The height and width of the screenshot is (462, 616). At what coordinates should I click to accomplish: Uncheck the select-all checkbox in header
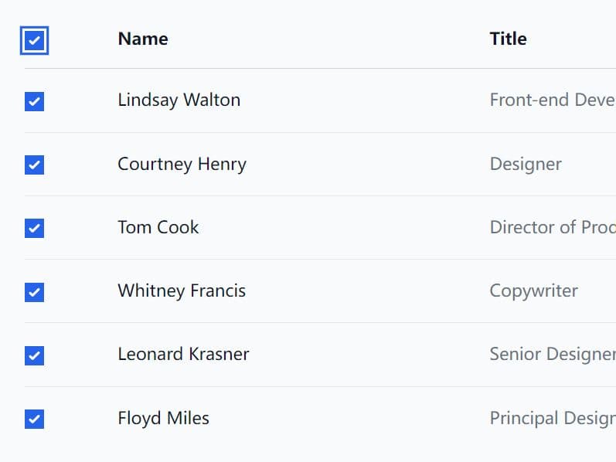coord(34,40)
